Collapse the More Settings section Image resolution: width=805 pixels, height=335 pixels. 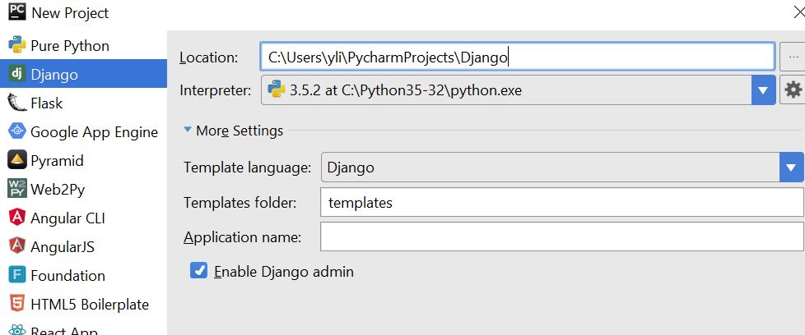(x=188, y=130)
